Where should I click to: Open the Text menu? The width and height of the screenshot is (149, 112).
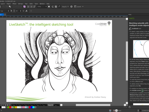click(x=26, y=4)
